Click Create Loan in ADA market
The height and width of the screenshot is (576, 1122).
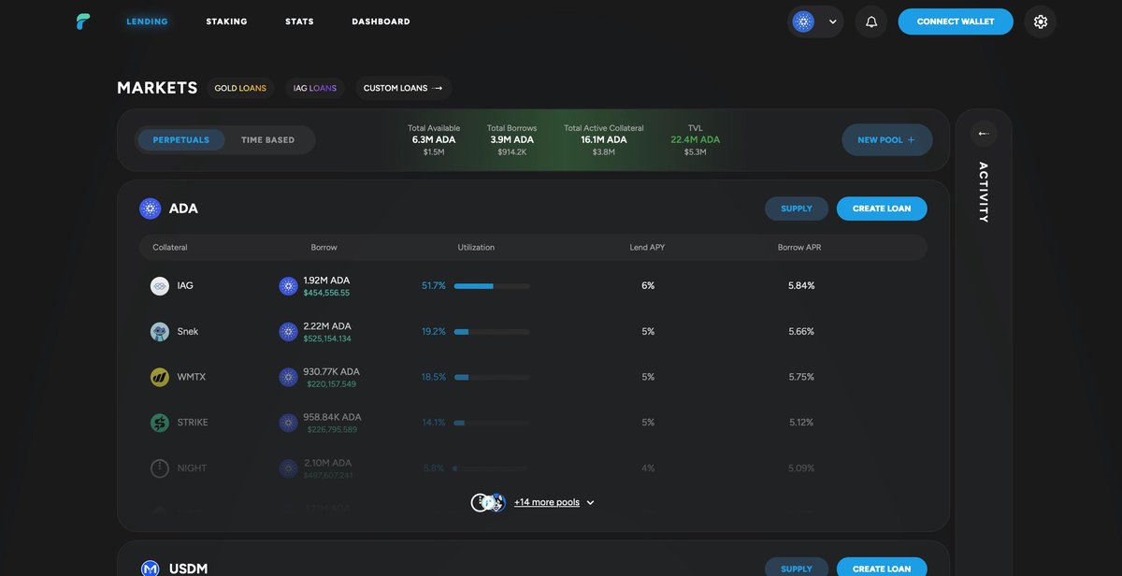point(882,209)
